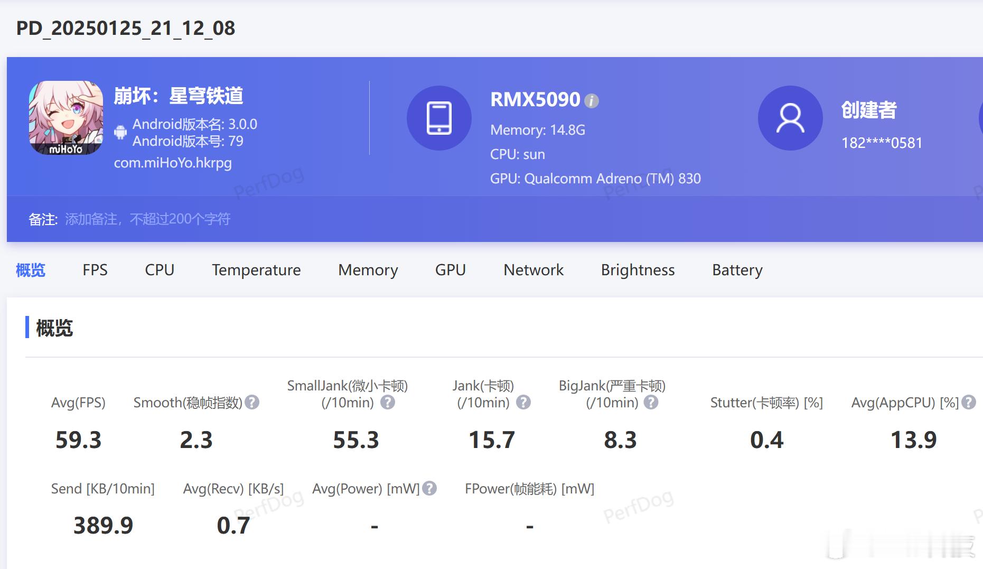The image size is (983, 569).
Task: Switch to the GPU tab
Action: [451, 270]
